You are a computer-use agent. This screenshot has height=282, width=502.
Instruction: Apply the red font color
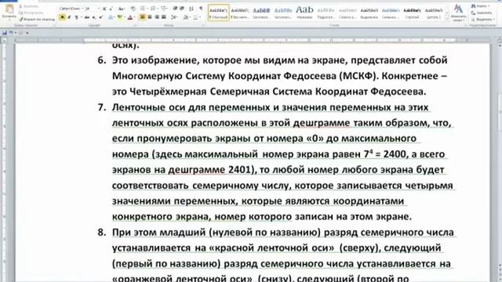click(130, 17)
